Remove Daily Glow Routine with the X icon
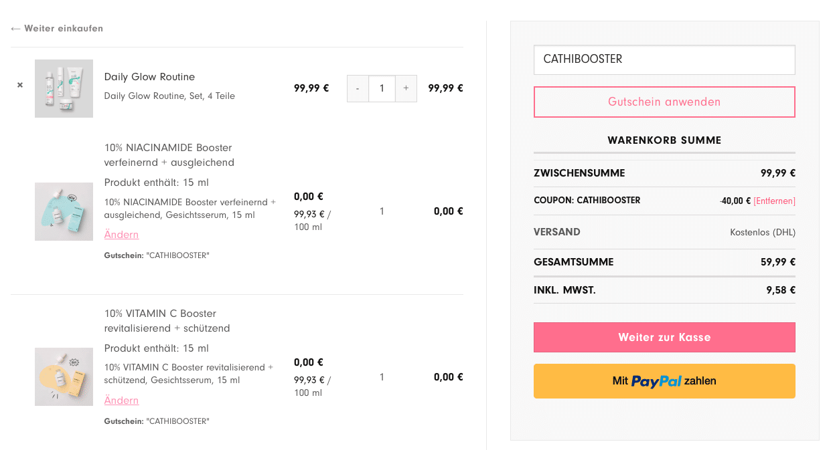 (19, 85)
